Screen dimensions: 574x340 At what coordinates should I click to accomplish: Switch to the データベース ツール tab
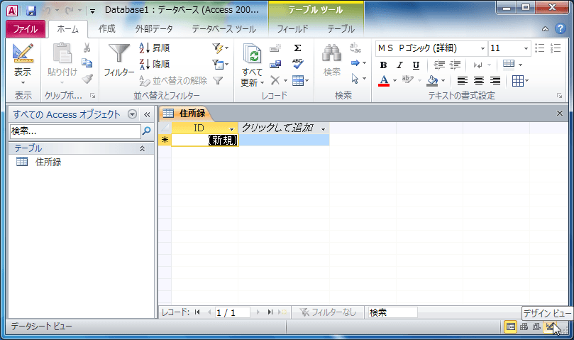tap(224, 29)
